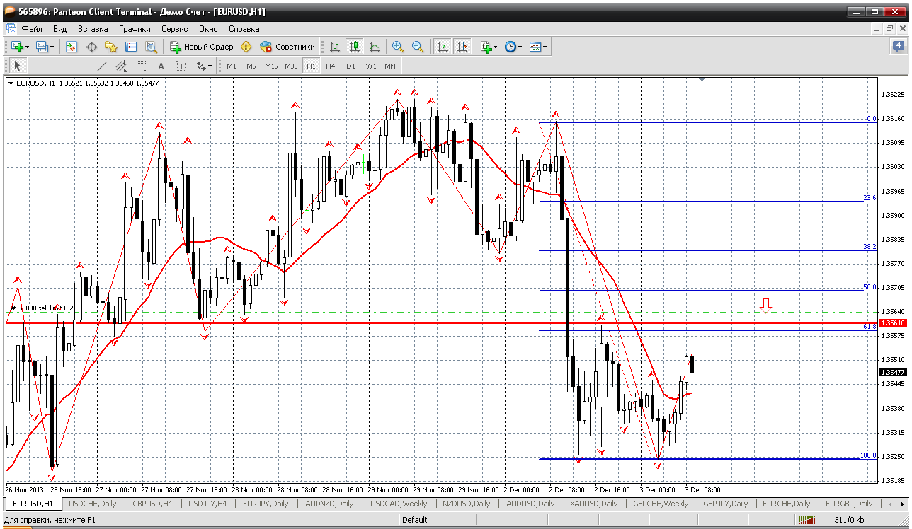Click the connection status bars indicator
912x529 pixels.
pos(806,520)
